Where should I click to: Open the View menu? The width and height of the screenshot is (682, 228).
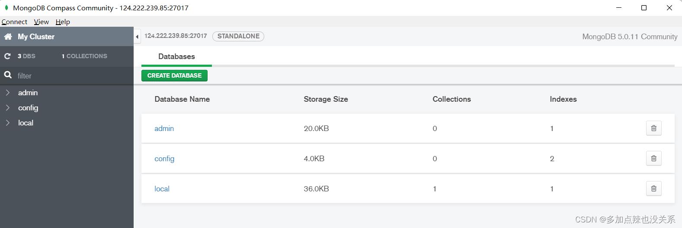point(41,22)
